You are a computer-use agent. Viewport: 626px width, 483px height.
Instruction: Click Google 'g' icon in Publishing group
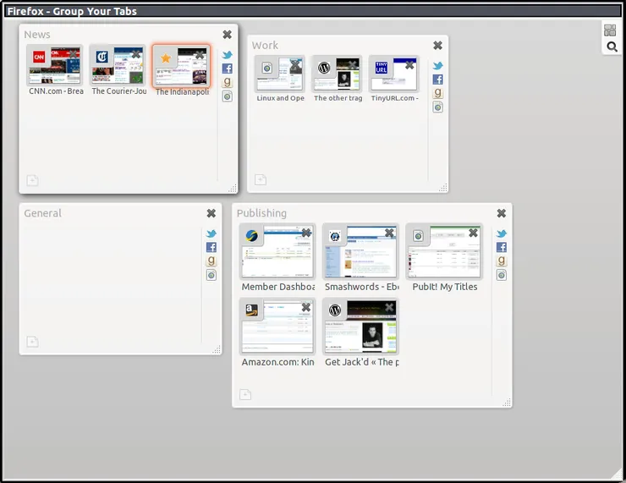[x=502, y=261]
